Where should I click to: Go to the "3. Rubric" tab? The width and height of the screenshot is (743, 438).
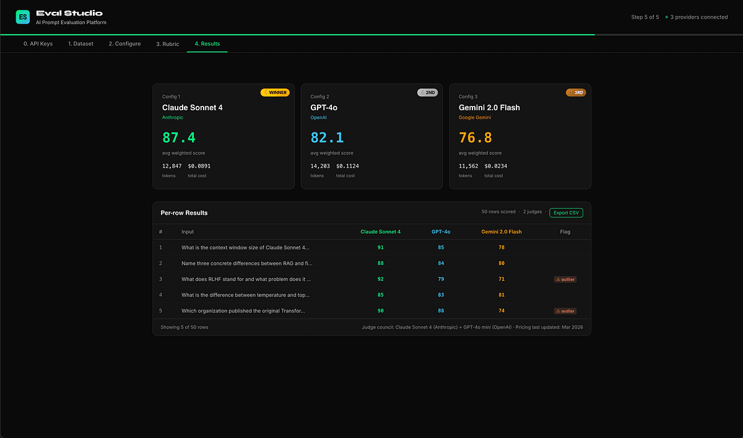(167, 43)
